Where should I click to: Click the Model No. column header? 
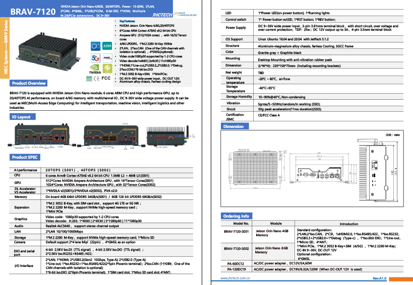coord(241,224)
